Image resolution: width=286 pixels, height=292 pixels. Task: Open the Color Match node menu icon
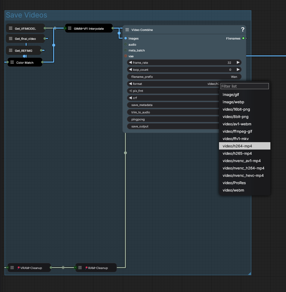click(12, 63)
